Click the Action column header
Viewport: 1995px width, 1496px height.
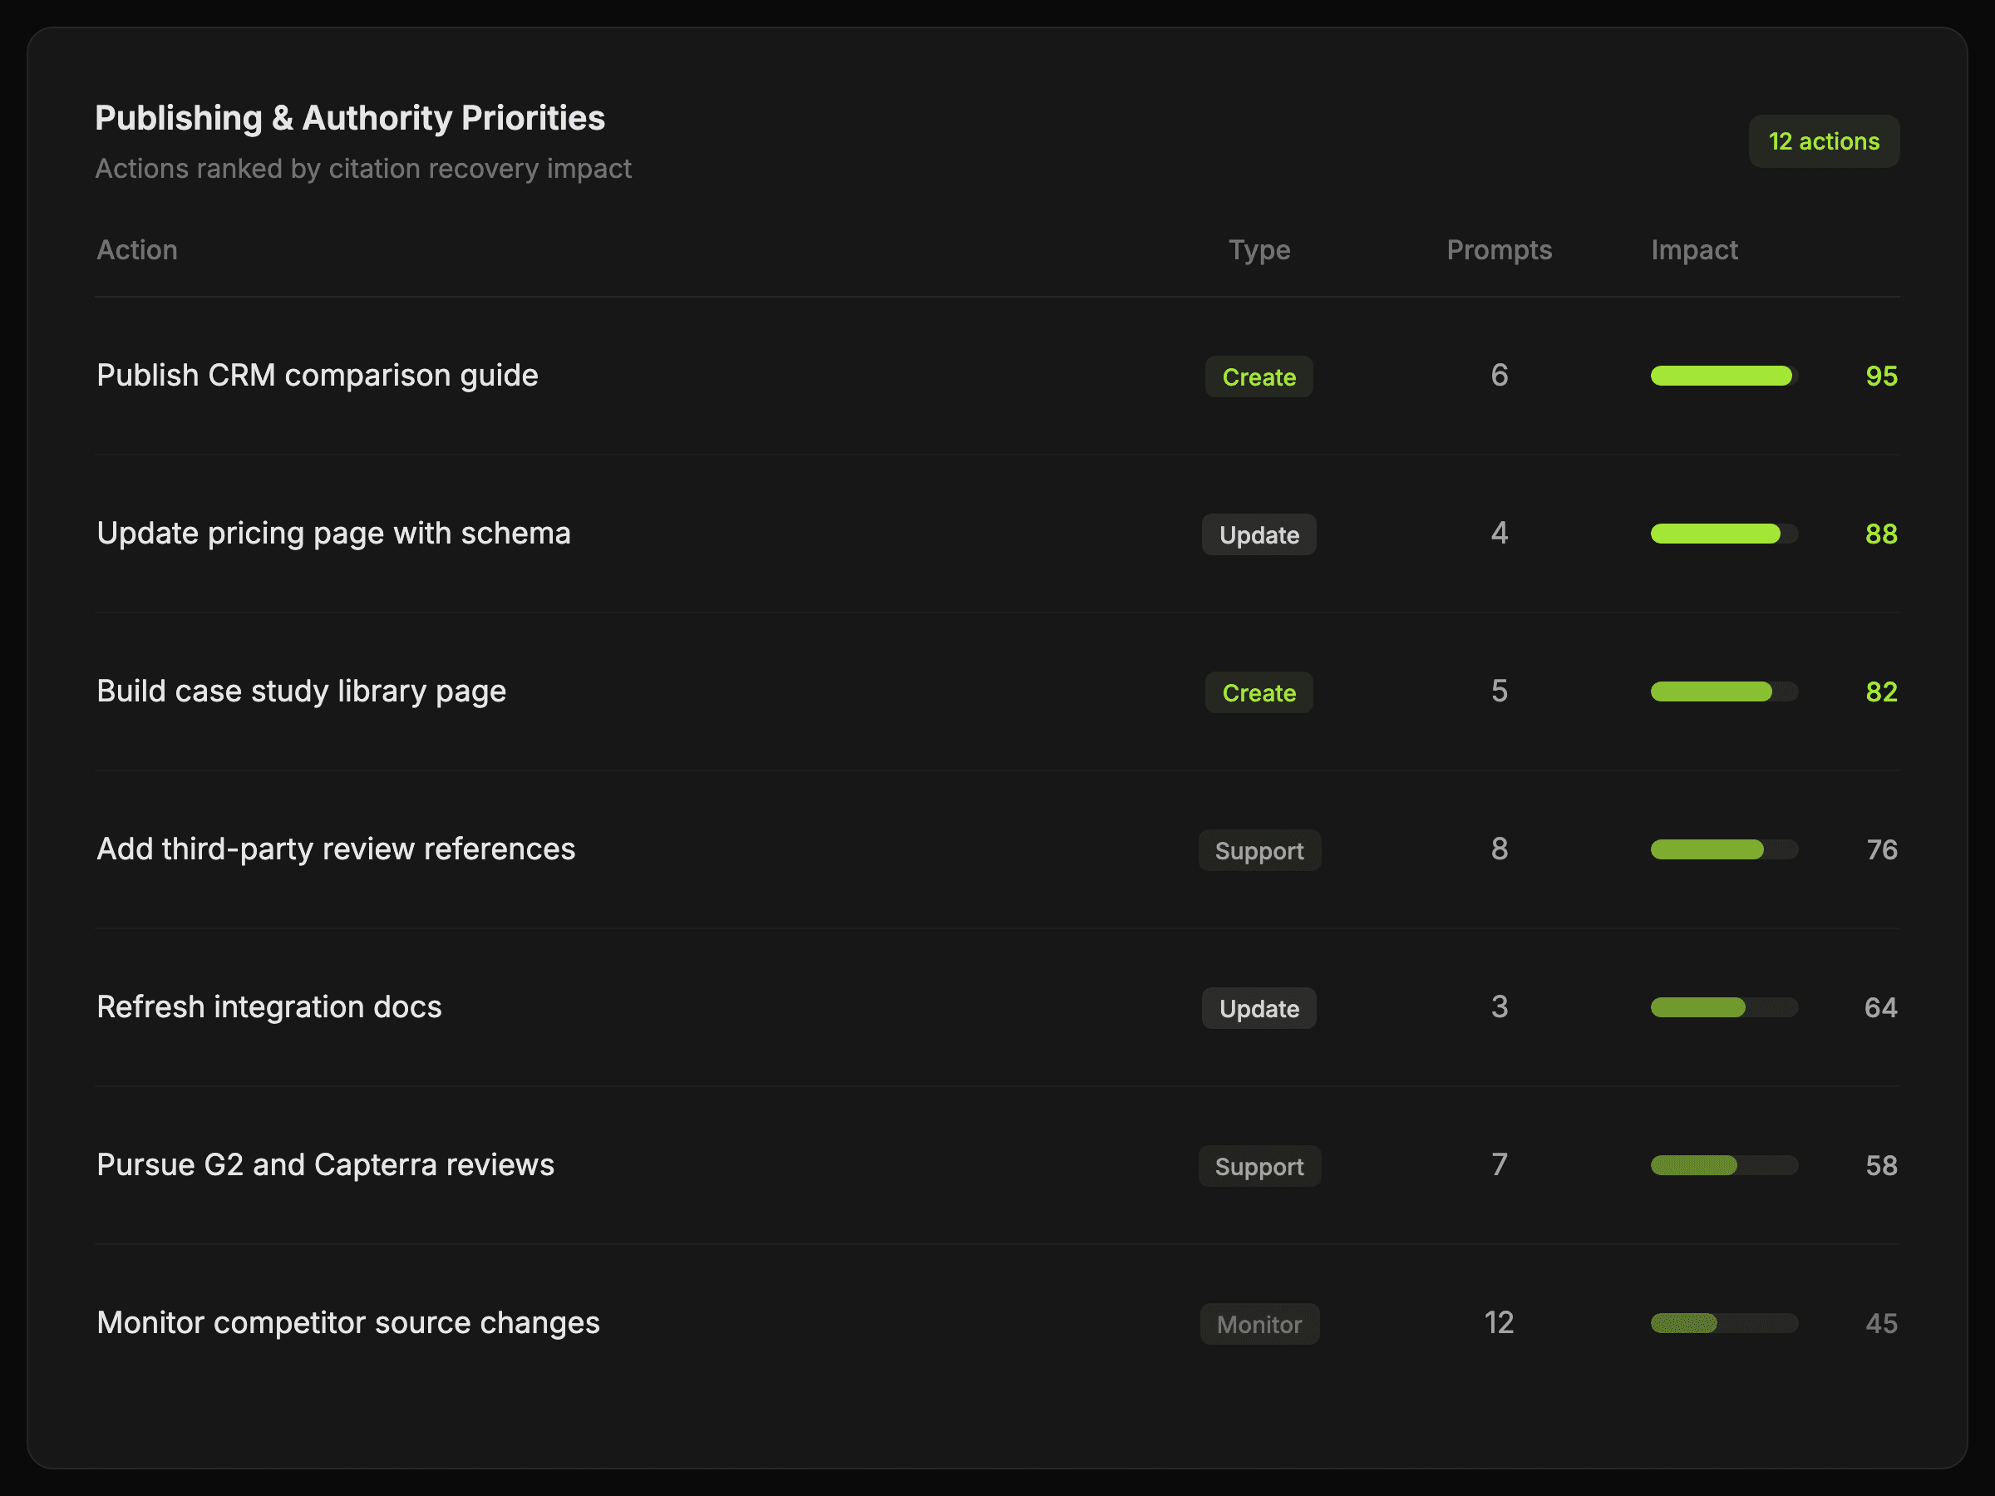pyautogui.click(x=137, y=250)
